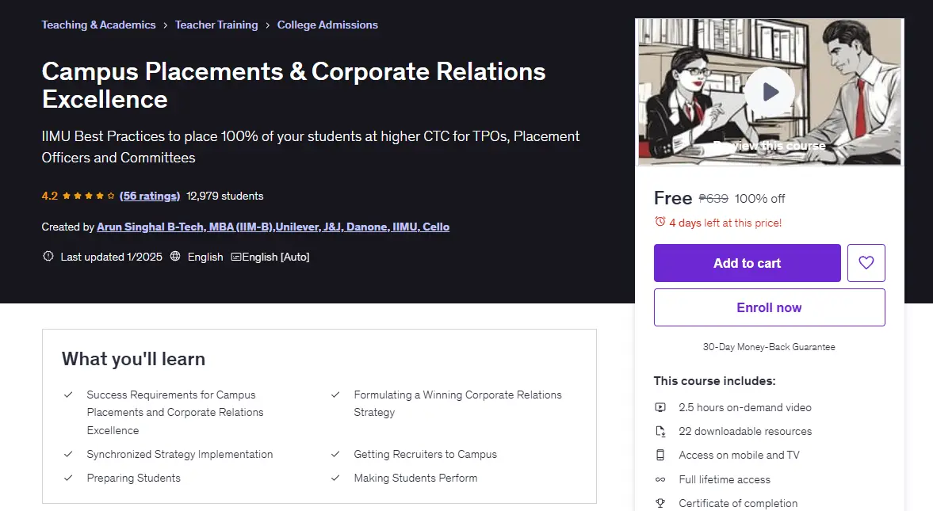
Task: Click the on-demand video icon
Action: [660, 407]
